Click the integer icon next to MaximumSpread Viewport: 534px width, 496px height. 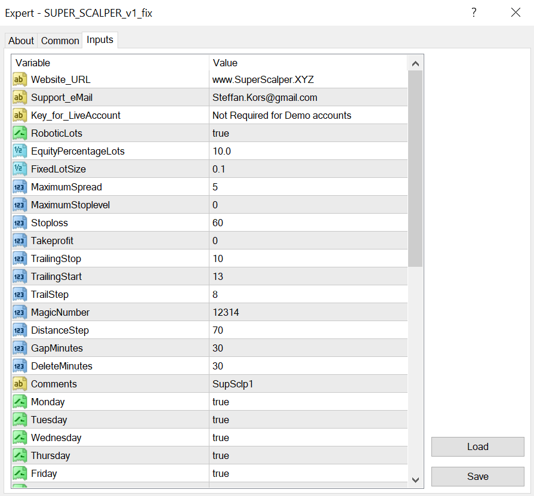(x=20, y=187)
